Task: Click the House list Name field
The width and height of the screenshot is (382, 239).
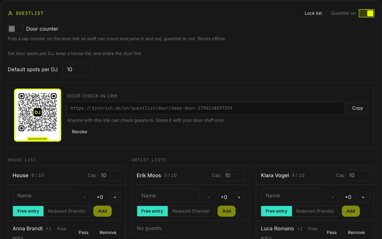Action: point(44,196)
